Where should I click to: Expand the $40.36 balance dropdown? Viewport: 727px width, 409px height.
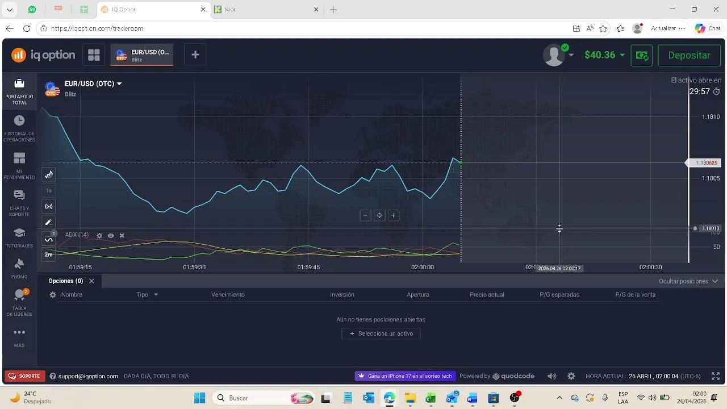(605, 55)
